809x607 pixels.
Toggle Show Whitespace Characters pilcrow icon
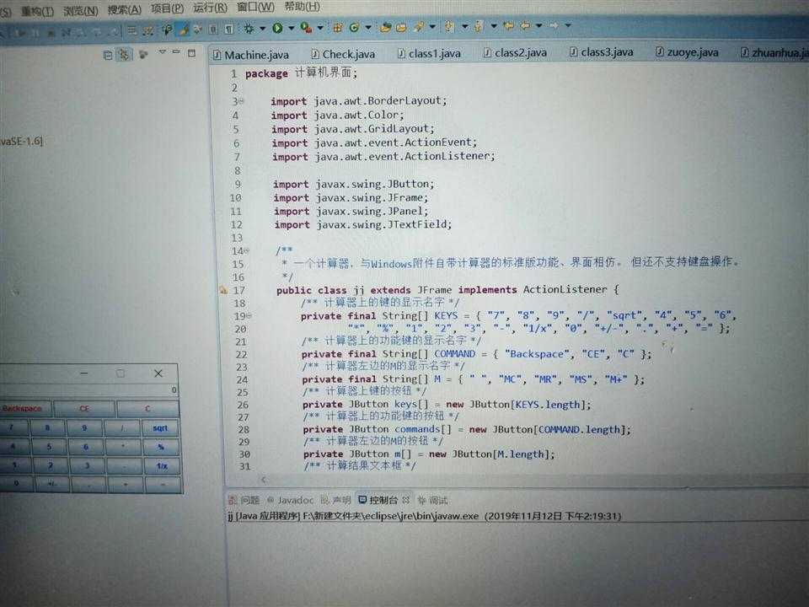point(229,29)
